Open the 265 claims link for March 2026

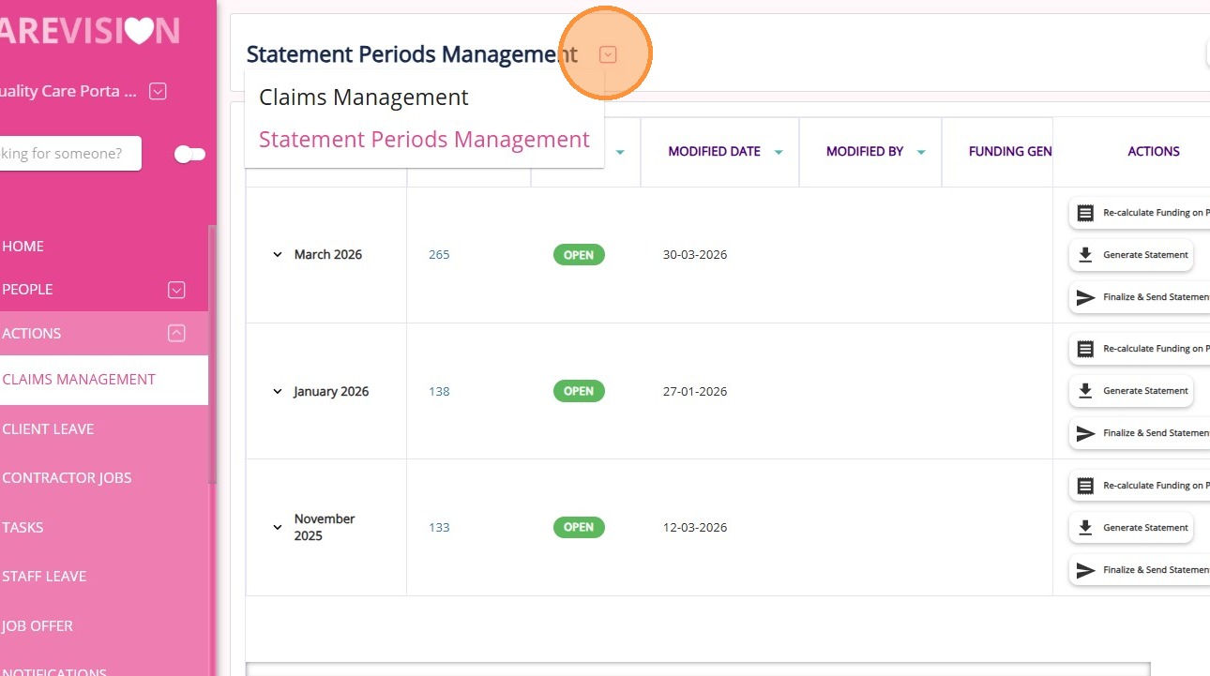pyautogui.click(x=439, y=255)
